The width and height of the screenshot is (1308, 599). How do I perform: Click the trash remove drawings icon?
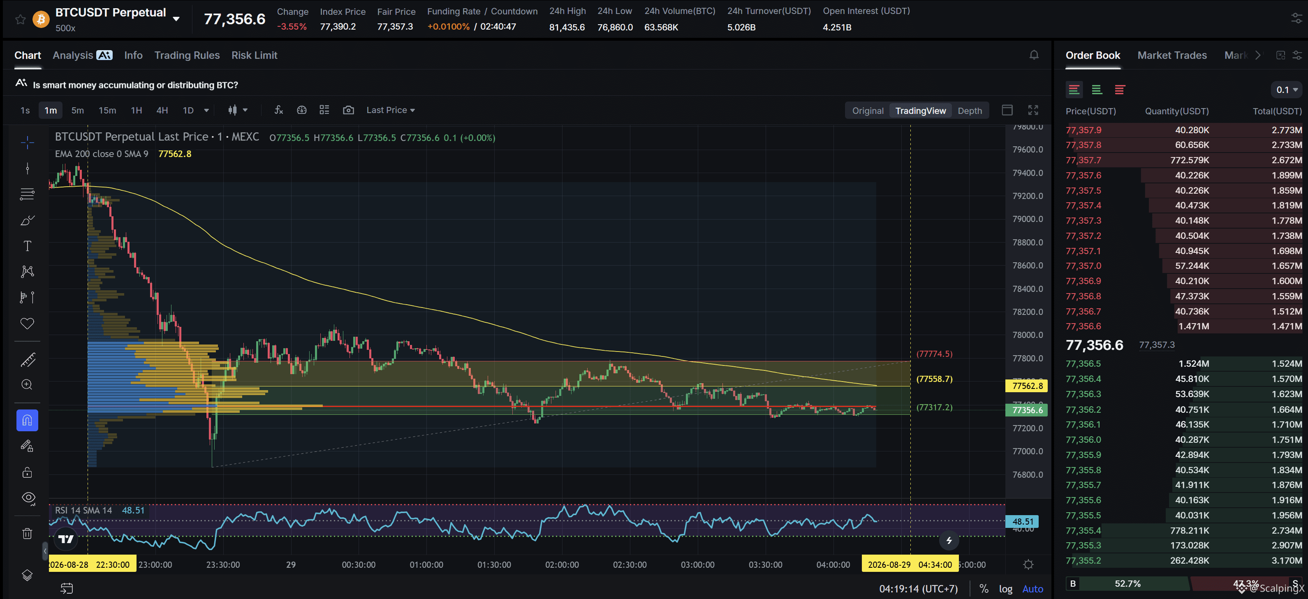28,534
